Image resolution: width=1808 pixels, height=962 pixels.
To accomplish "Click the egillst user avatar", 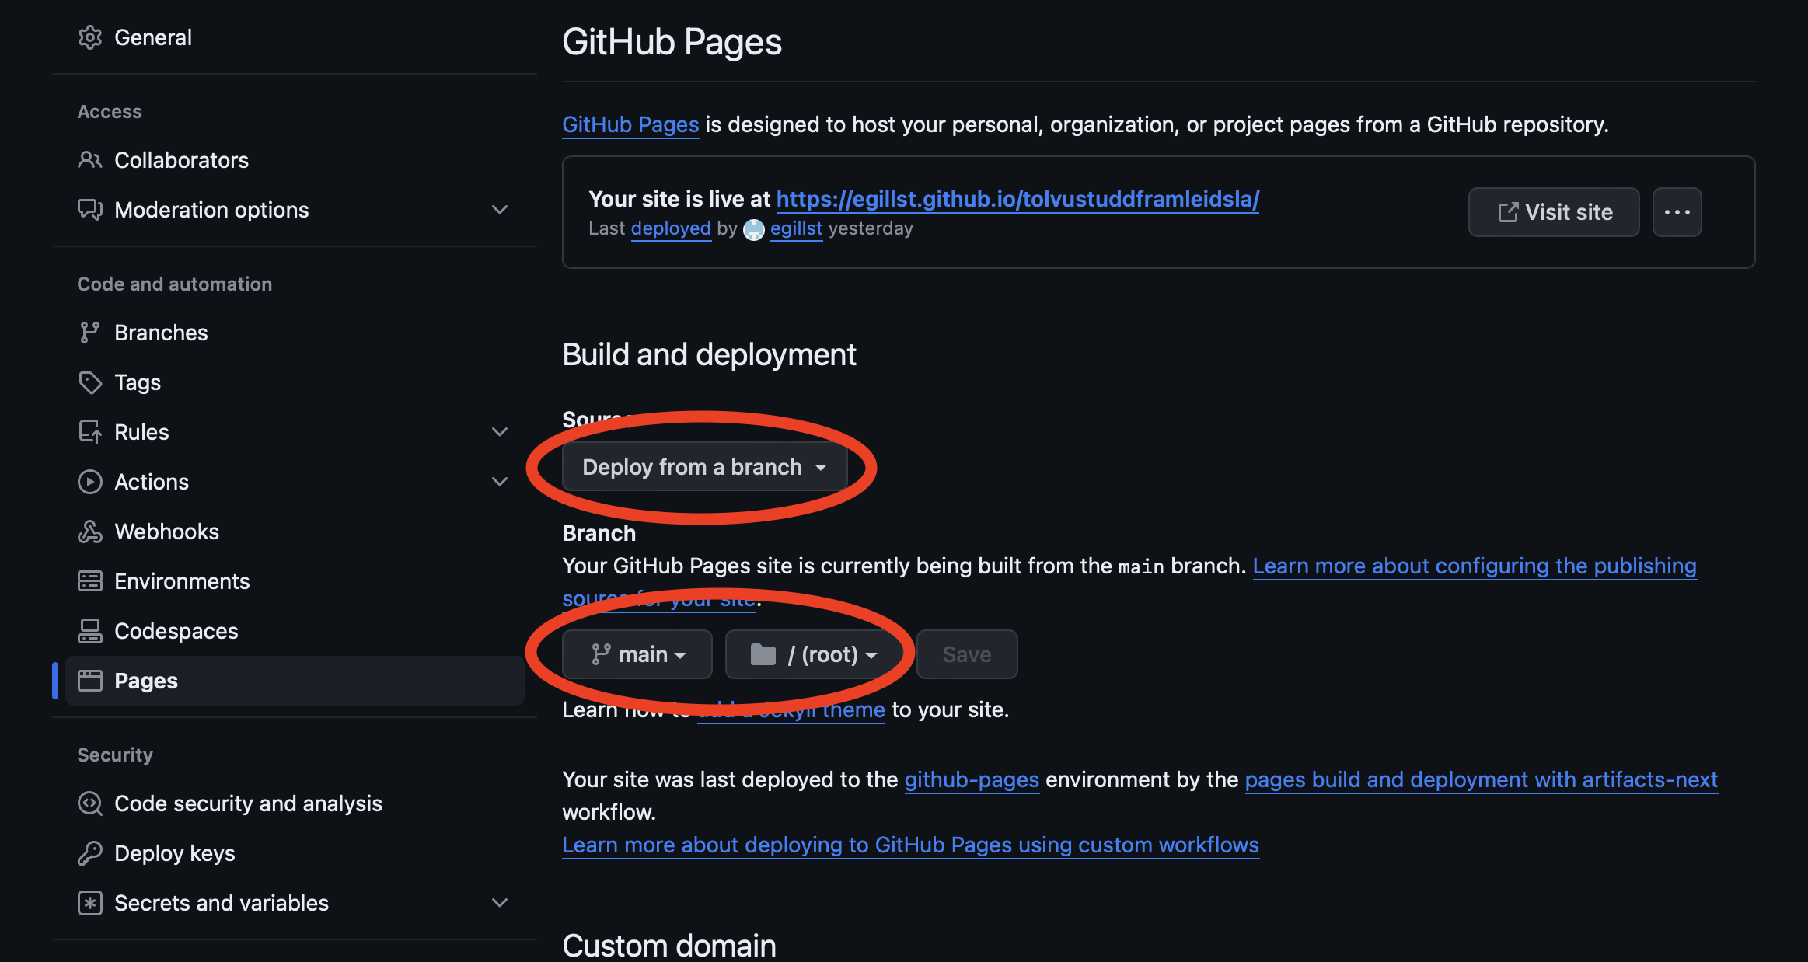I will pyautogui.click(x=754, y=229).
